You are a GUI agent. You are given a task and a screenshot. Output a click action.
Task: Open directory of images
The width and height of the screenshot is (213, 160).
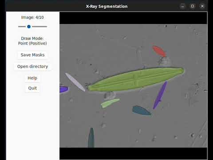(32, 67)
